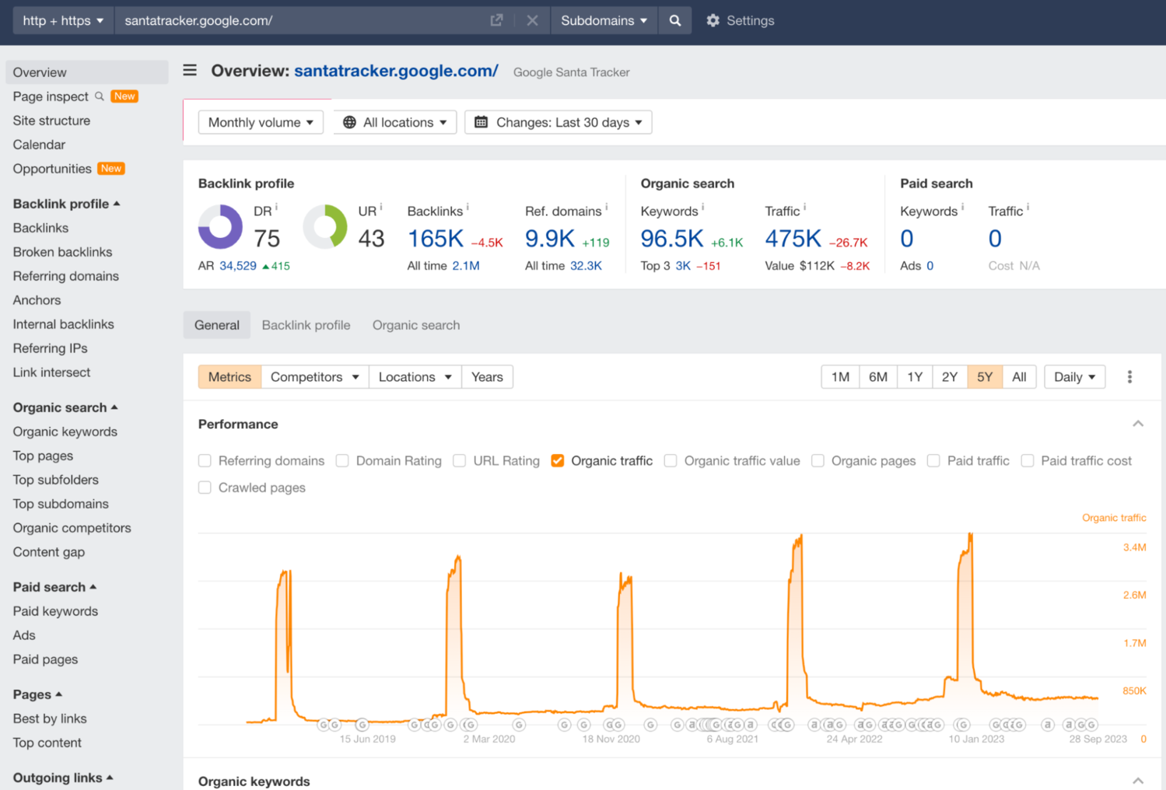The image size is (1166, 790).
Task: Click the Organic search Traffic info icon
Action: 804,208
